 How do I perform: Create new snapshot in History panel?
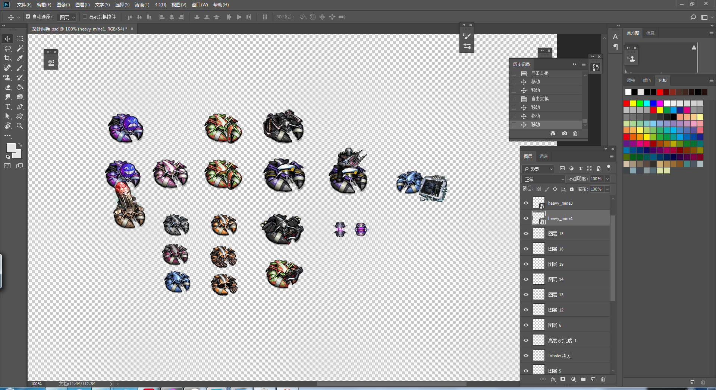pyautogui.click(x=565, y=134)
